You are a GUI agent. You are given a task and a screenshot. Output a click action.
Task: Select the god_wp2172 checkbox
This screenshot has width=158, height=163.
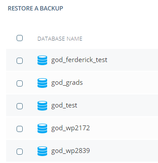tap(20, 129)
